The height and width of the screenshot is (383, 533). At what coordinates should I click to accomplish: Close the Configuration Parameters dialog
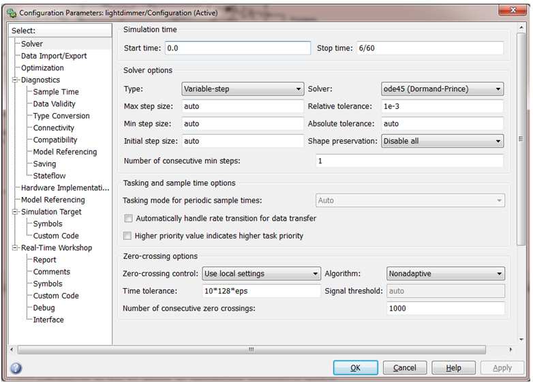[x=513, y=10]
